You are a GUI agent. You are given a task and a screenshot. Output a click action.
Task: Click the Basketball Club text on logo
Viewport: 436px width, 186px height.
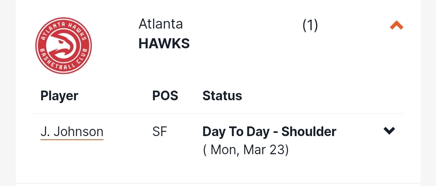pyautogui.click(x=64, y=62)
